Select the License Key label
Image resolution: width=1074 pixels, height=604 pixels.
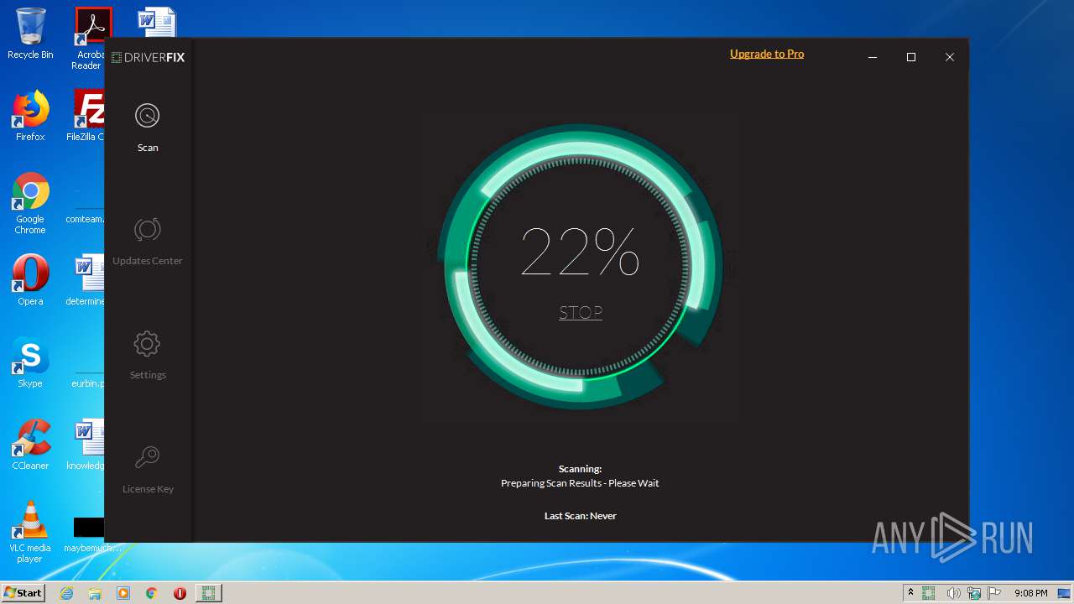coord(148,489)
